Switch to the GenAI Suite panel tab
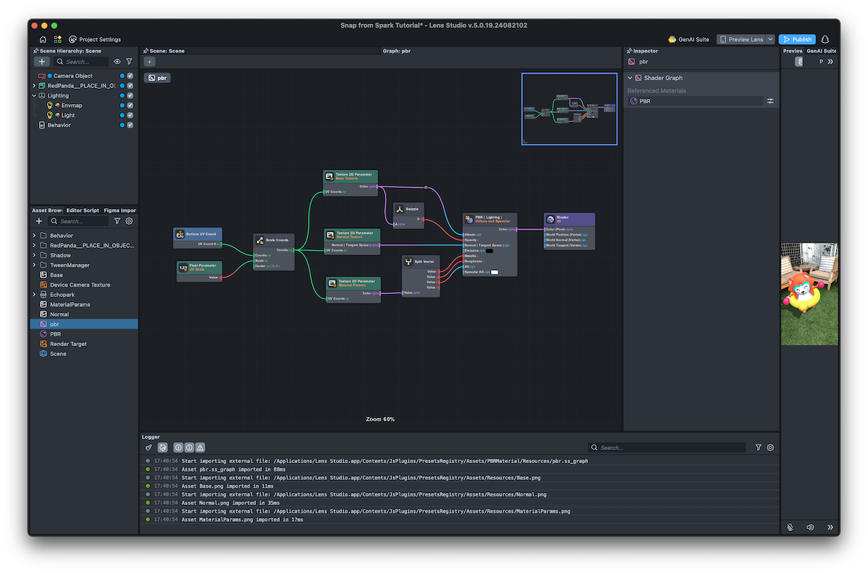Screen dimensions: 868x573 (x=821, y=51)
